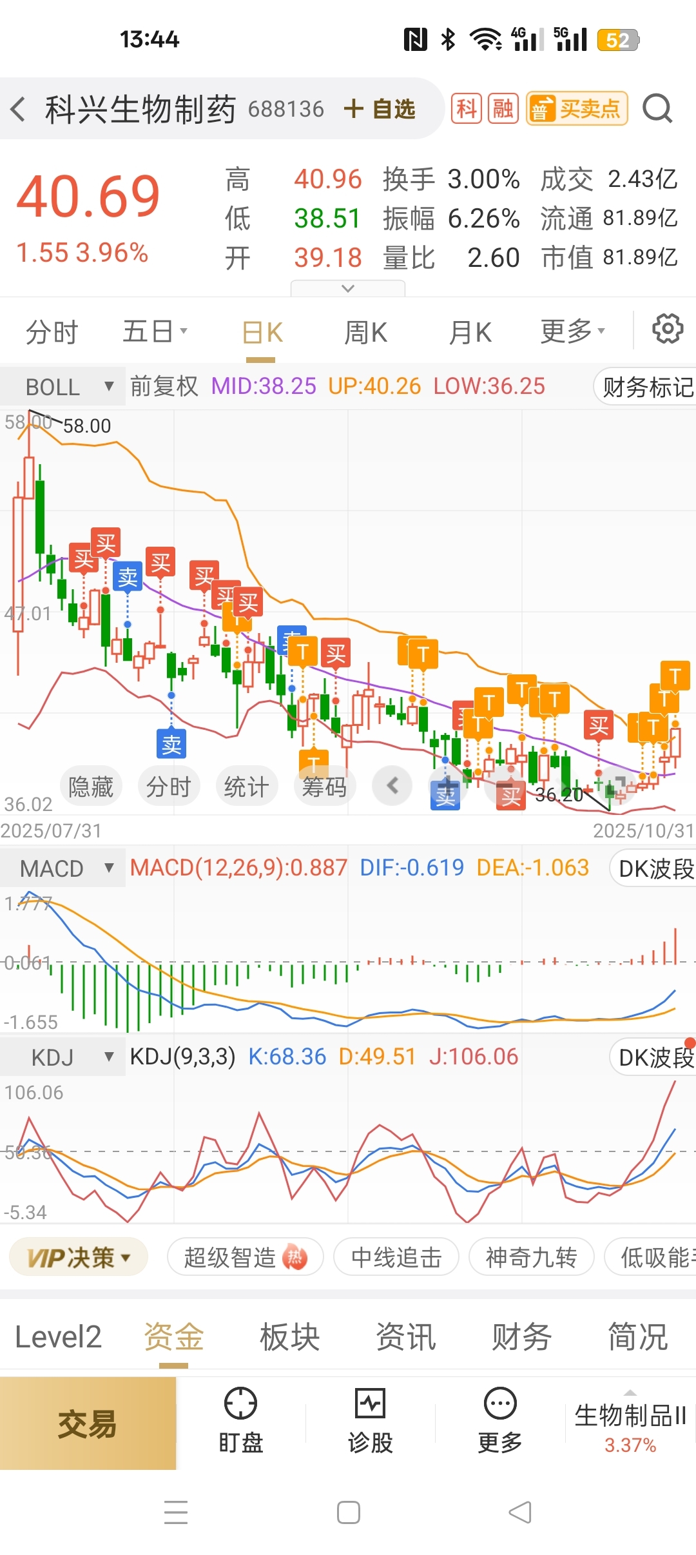
Task: Tap the 融 margin badge icon
Action: (x=503, y=108)
